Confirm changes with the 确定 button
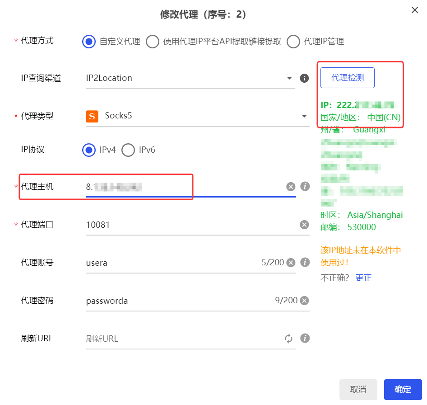This screenshot has width=427, height=405. (403, 390)
